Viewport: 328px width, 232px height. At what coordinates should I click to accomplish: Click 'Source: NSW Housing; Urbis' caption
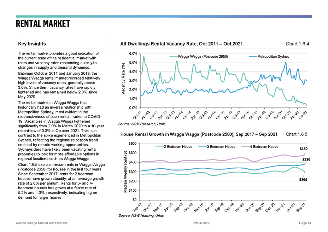click(141, 215)
